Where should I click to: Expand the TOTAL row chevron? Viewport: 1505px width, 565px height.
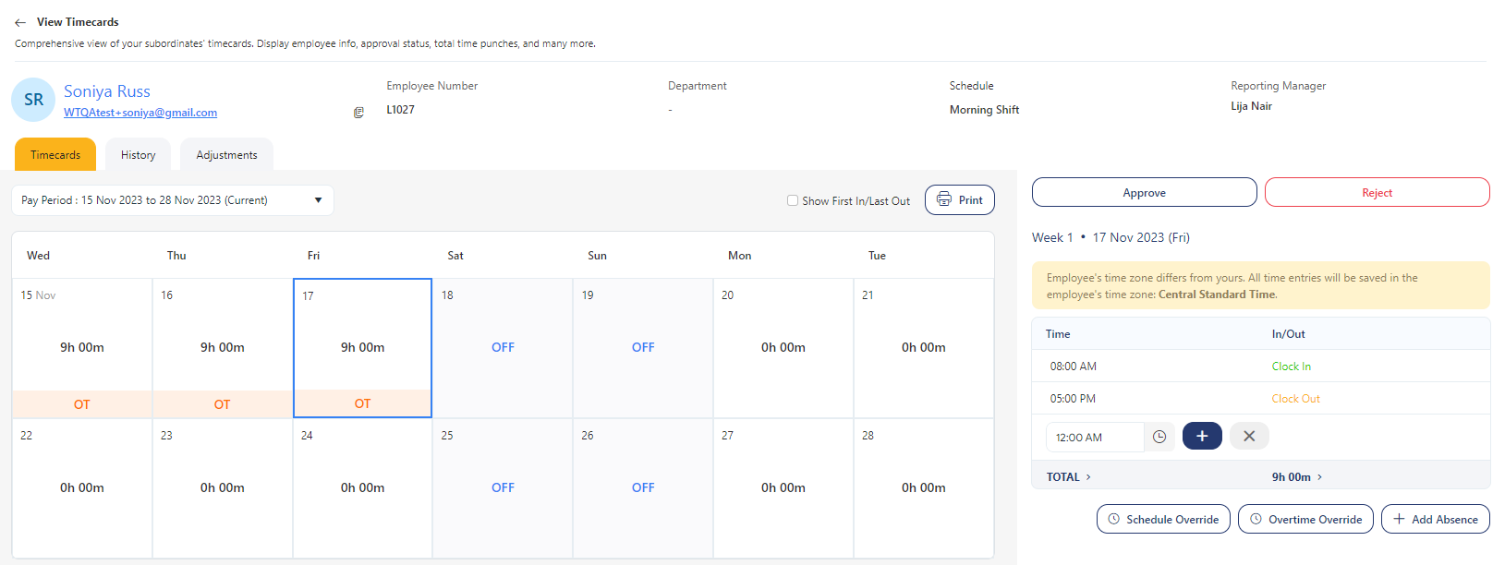coord(1088,477)
